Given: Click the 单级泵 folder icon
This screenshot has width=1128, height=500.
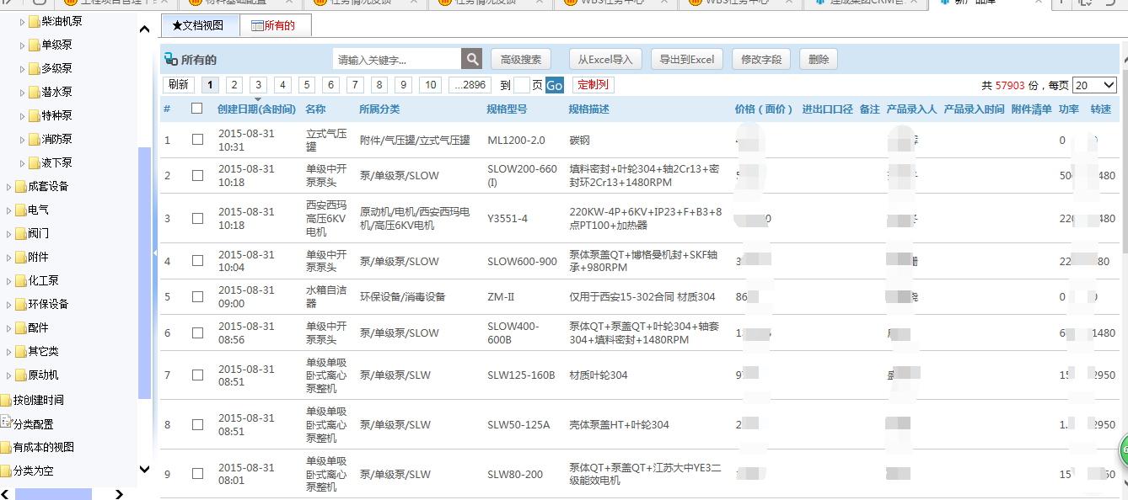Looking at the screenshot, I should (x=34, y=45).
